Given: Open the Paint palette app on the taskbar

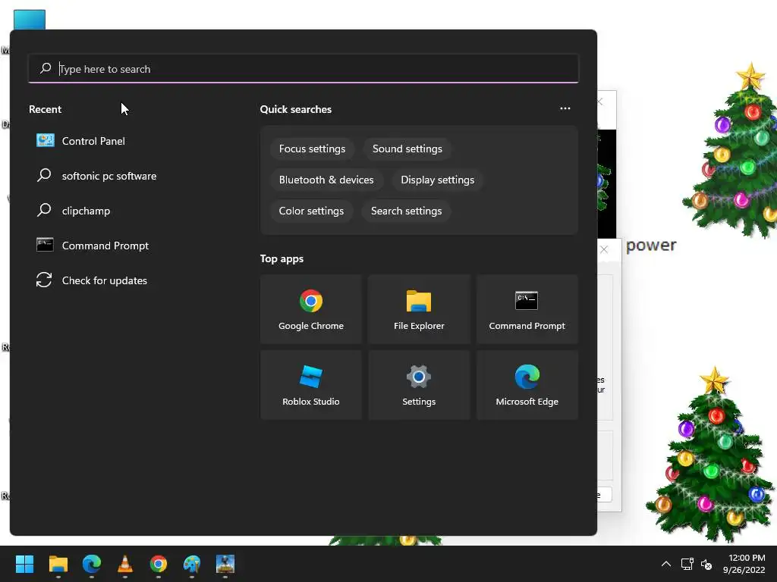Looking at the screenshot, I should point(192,564).
